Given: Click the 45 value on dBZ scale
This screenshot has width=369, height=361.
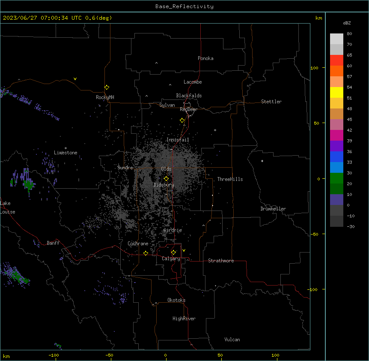Looking at the screenshot, I should 349,120.
